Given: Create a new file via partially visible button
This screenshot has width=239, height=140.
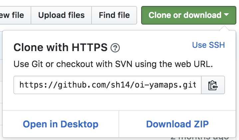Looking at the screenshot, I should click(x=15, y=15).
